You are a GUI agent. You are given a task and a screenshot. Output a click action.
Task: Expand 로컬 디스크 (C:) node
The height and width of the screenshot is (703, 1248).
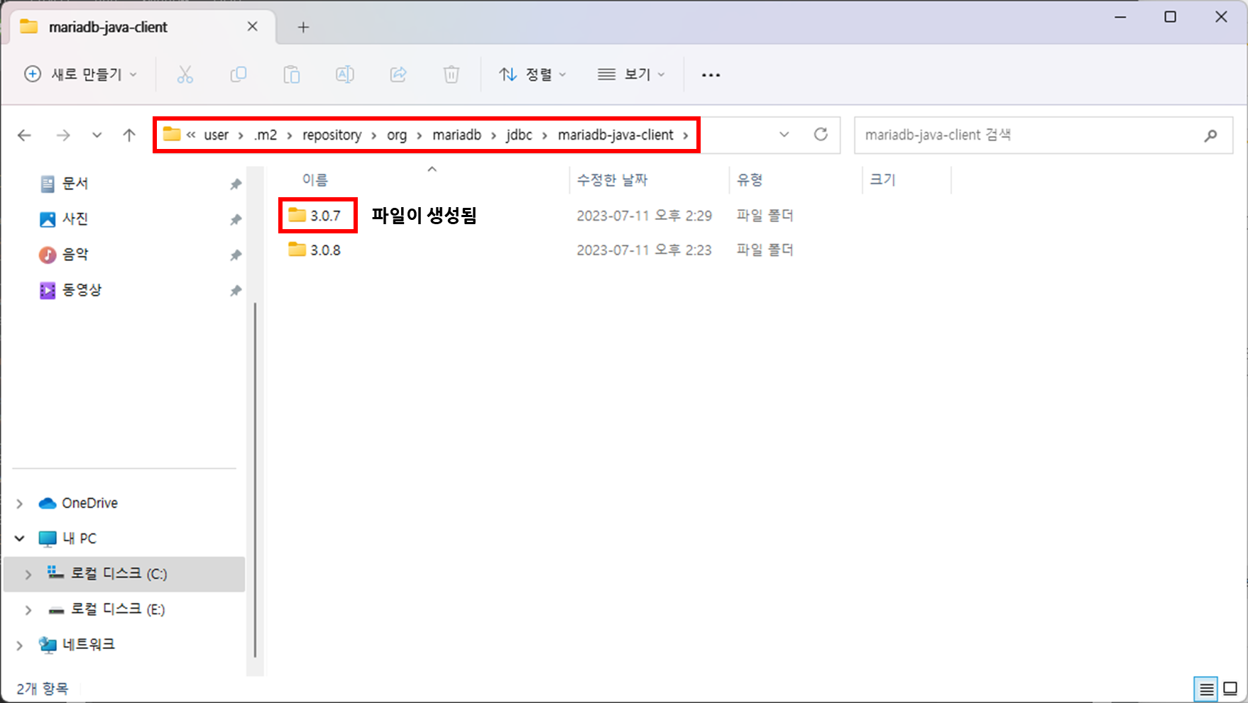point(28,575)
